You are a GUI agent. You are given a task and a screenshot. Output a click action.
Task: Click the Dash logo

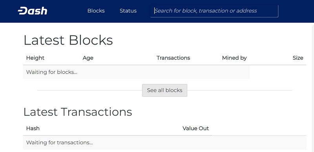click(x=33, y=11)
